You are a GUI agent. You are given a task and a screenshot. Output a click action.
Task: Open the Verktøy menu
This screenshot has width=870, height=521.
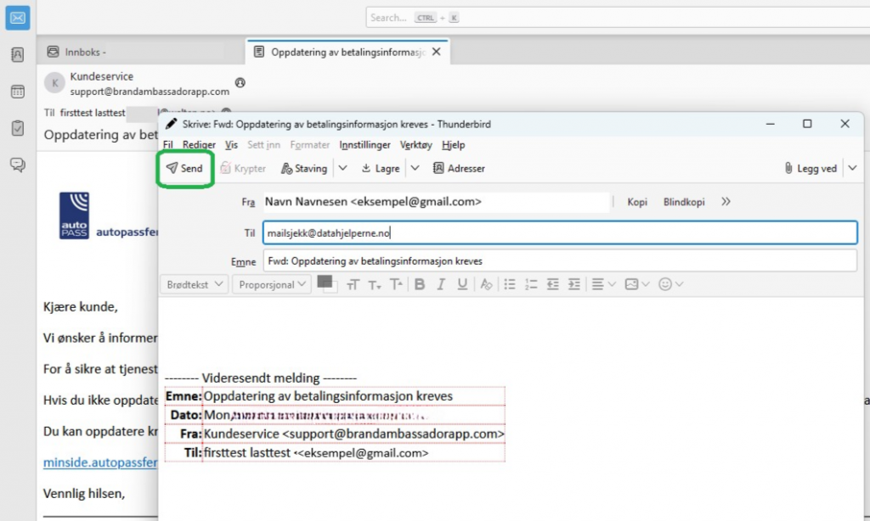click(x=415, y=145)
